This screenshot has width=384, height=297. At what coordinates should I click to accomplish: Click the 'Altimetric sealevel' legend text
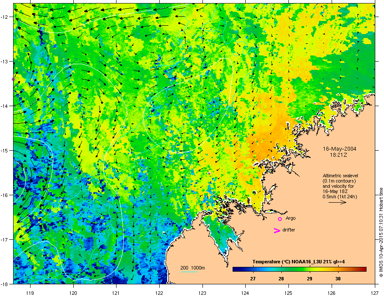(x=340, y=176)
